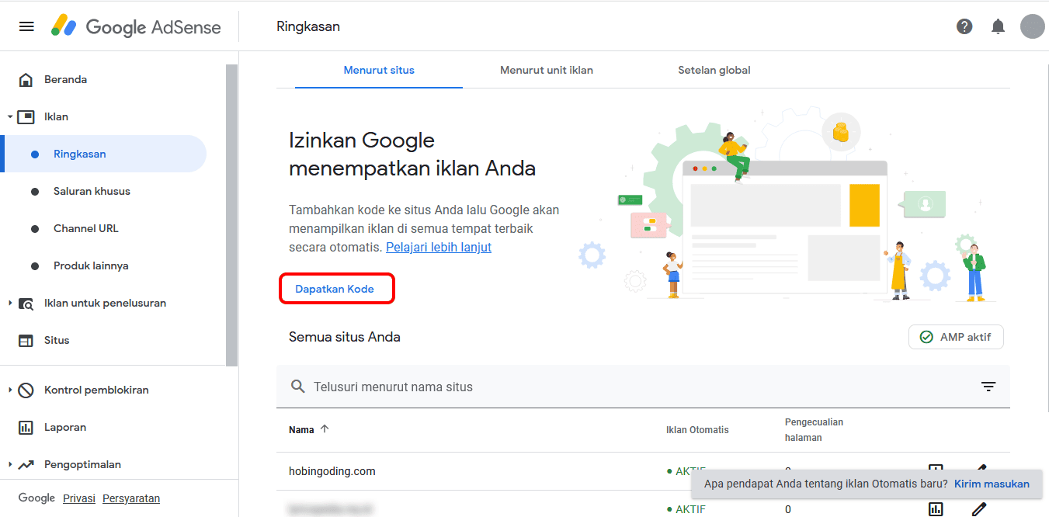Switch to the Menurut unit iklan tab
1049x517 pixels.
tap(547, 70)
